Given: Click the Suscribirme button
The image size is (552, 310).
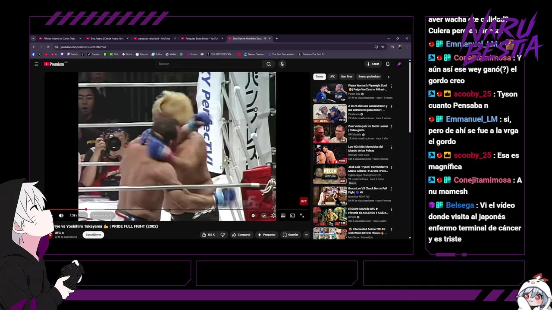Looking at the screenshot, I should pos(93,235).
